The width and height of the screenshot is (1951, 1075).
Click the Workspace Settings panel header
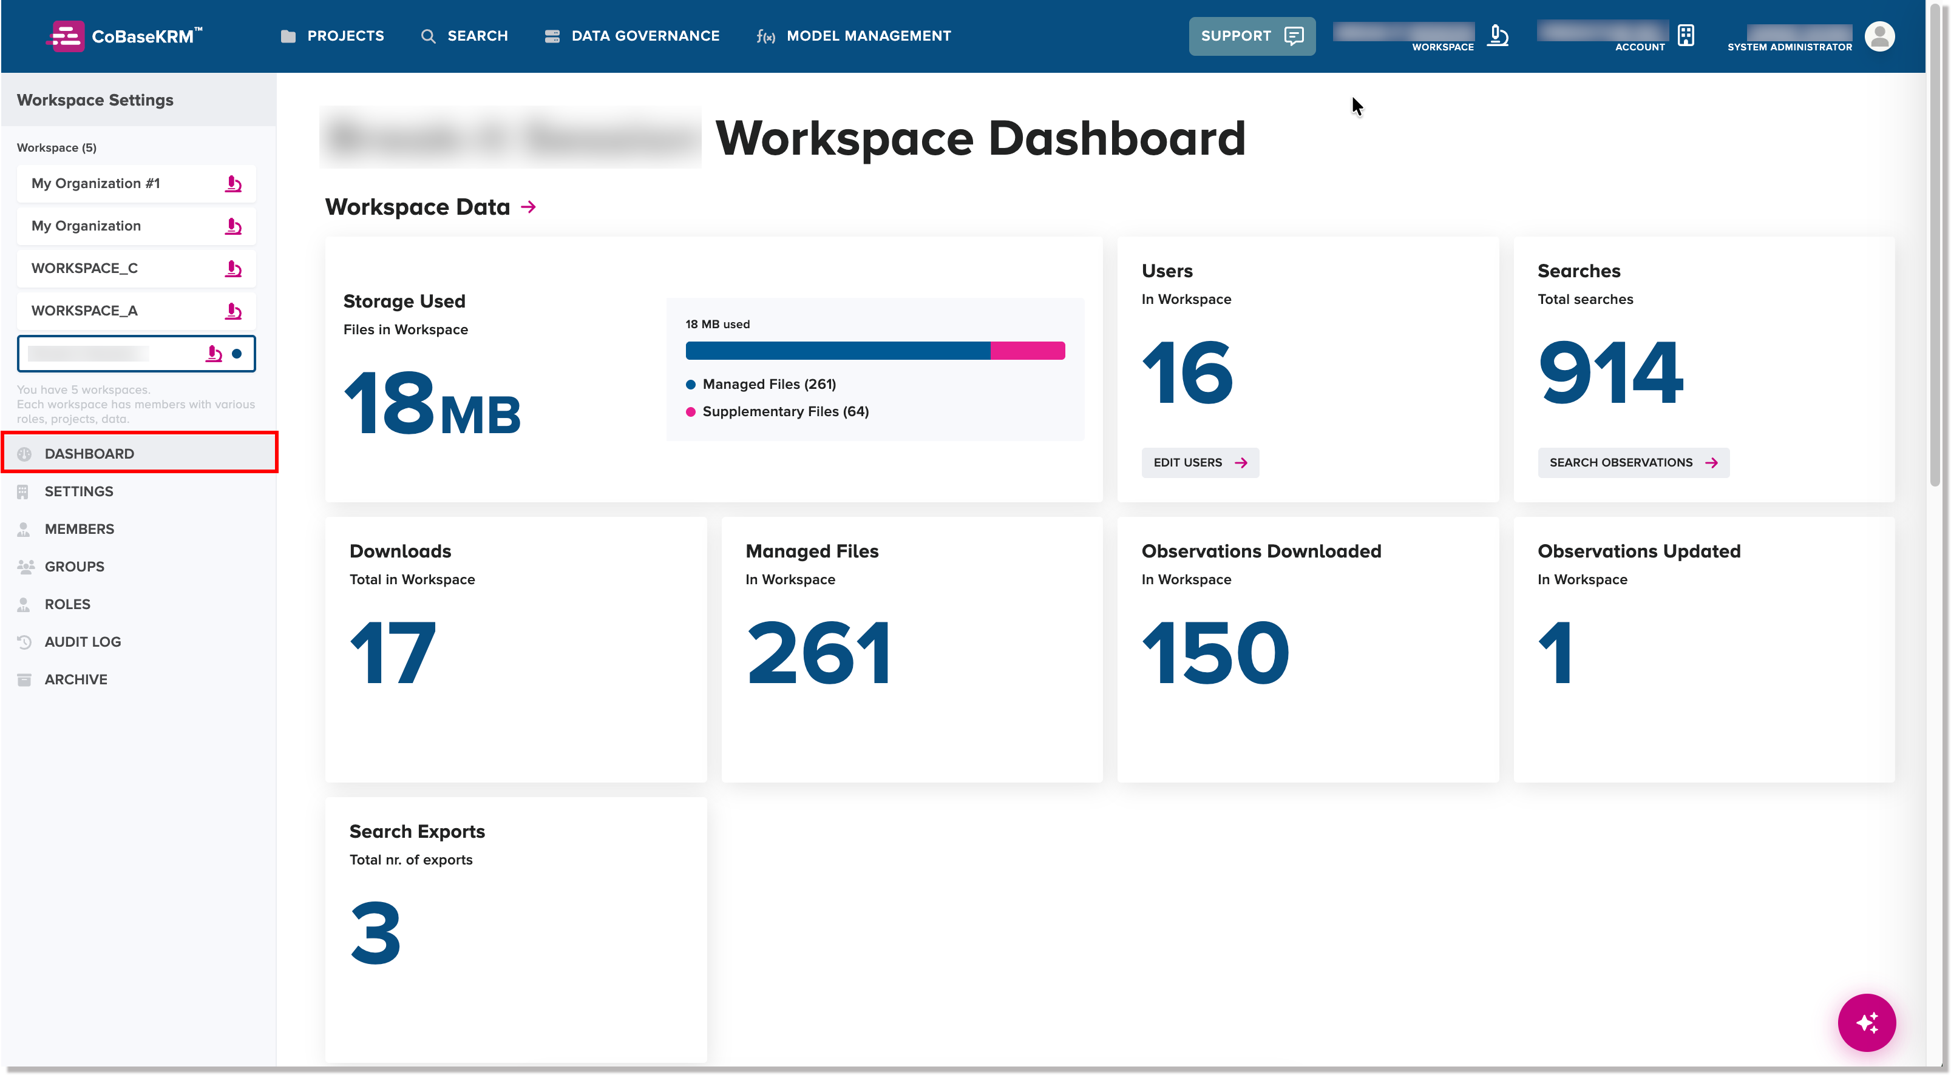tap(138, 99)
